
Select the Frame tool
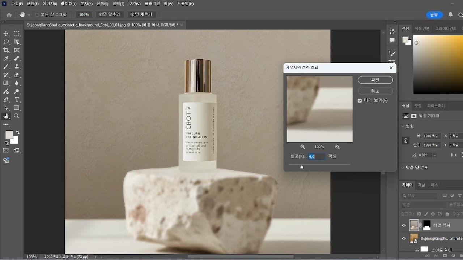click(17, 50)
